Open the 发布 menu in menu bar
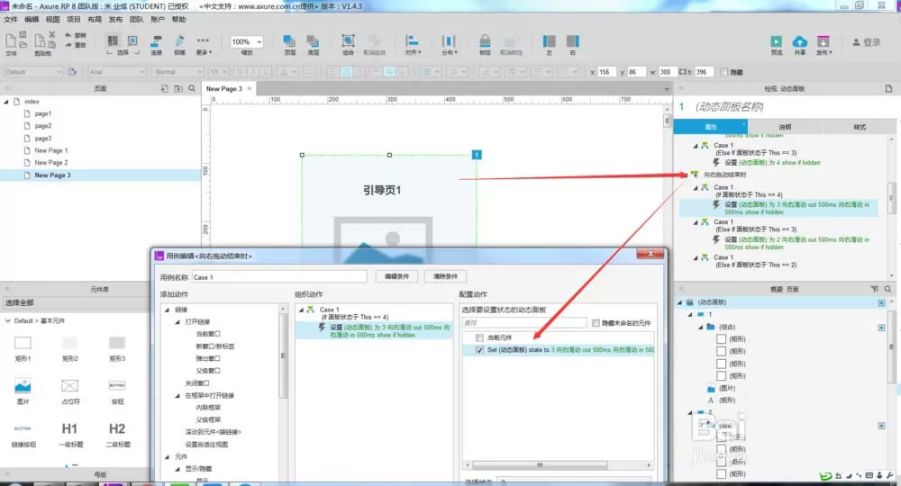The image size is (901, 486). [x=115, y=20]
